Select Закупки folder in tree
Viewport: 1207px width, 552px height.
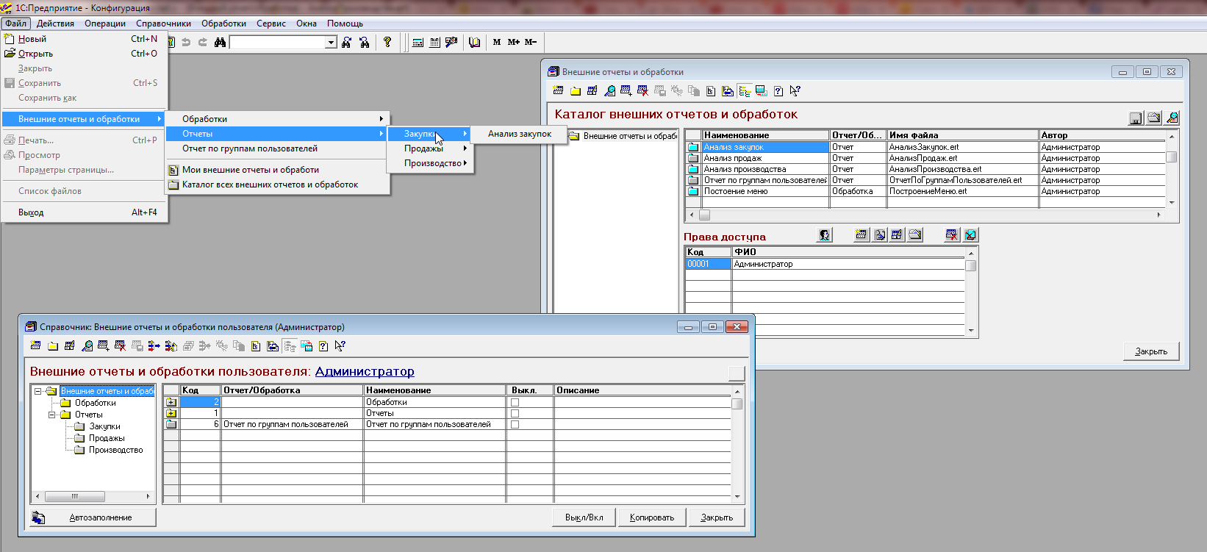click(104, 426)
